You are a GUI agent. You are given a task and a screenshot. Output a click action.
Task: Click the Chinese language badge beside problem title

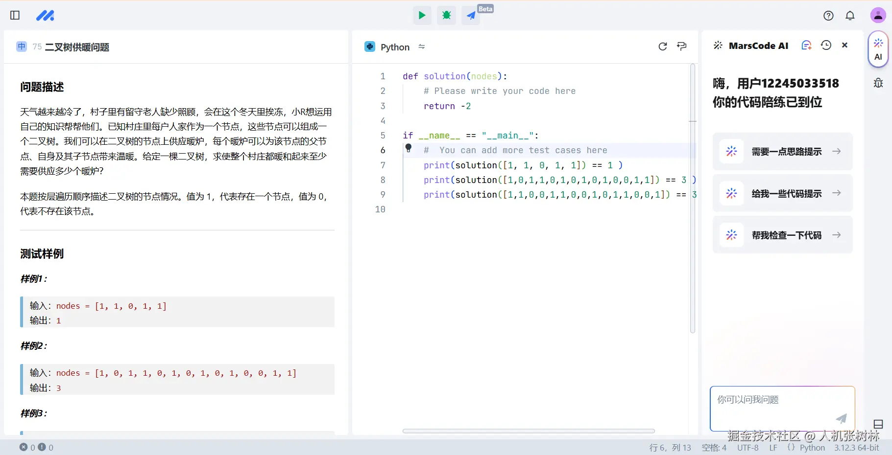(x=22, y=46)
